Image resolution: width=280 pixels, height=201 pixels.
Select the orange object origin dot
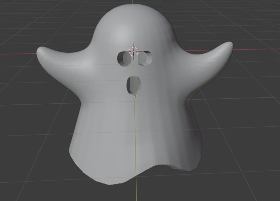135,96
